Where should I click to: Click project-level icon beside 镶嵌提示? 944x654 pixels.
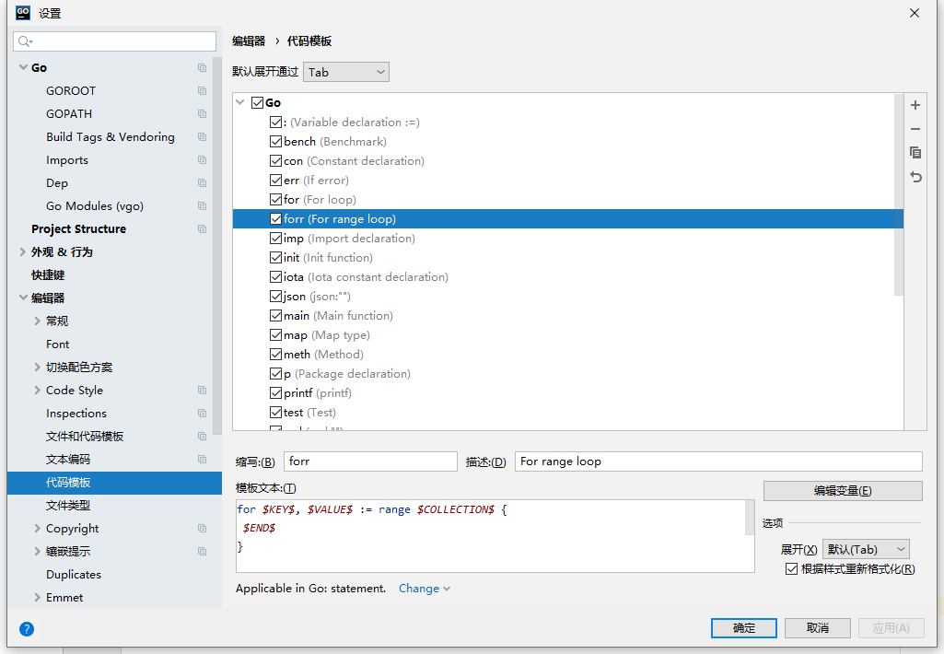(x=203, y=552)
